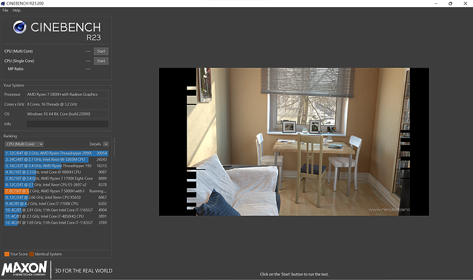Select the orange Ryzen 7 5800H Running row
The height and width of the screenshot is (280, 473).
tap(56, 191)
